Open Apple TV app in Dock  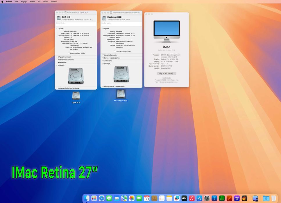click(x=184, y=198)
